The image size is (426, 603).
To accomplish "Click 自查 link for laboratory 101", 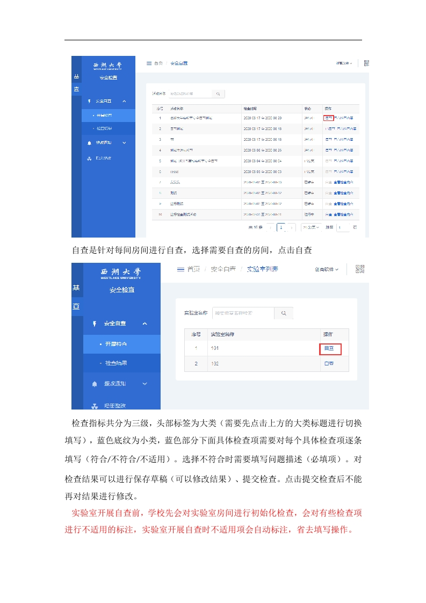I will pos(329,349).
